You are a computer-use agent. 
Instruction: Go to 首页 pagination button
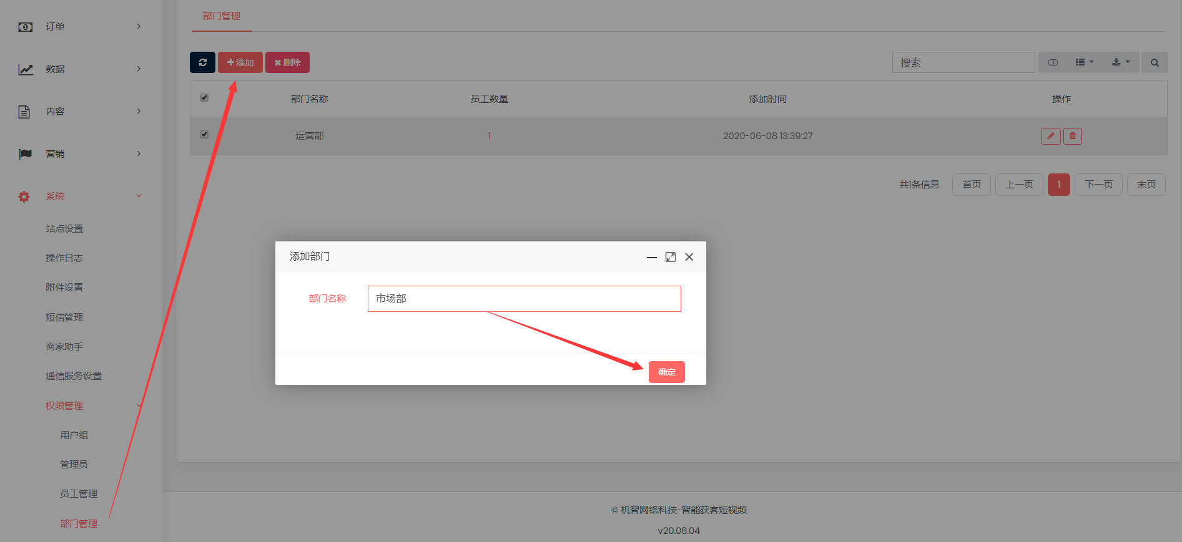[972, 185]
